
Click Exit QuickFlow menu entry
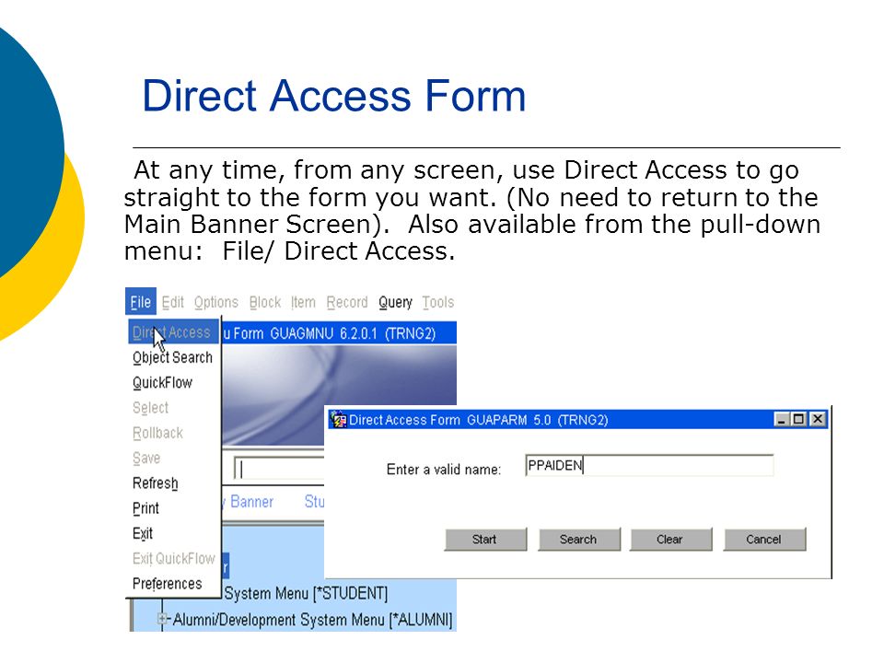click(x=174, y=558)
